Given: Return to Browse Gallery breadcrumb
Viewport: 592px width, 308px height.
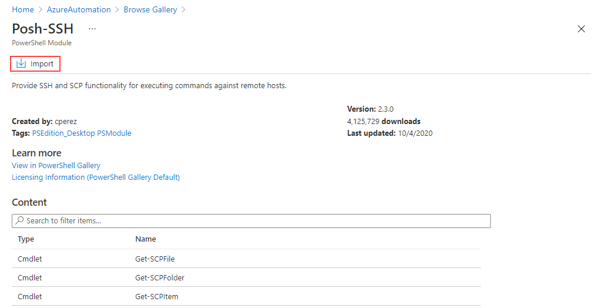Looking at the screenshot, I should point(150,10).
